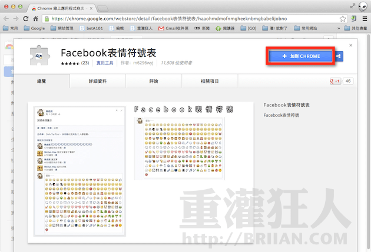Switch to the 評論 tab
Screen dimensions: 371x252
click(x=154, y=81)
